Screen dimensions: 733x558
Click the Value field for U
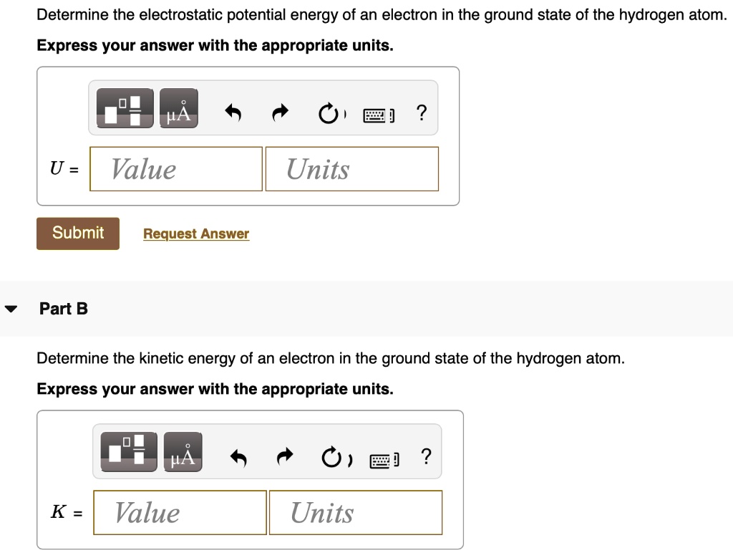click(175, 169)
